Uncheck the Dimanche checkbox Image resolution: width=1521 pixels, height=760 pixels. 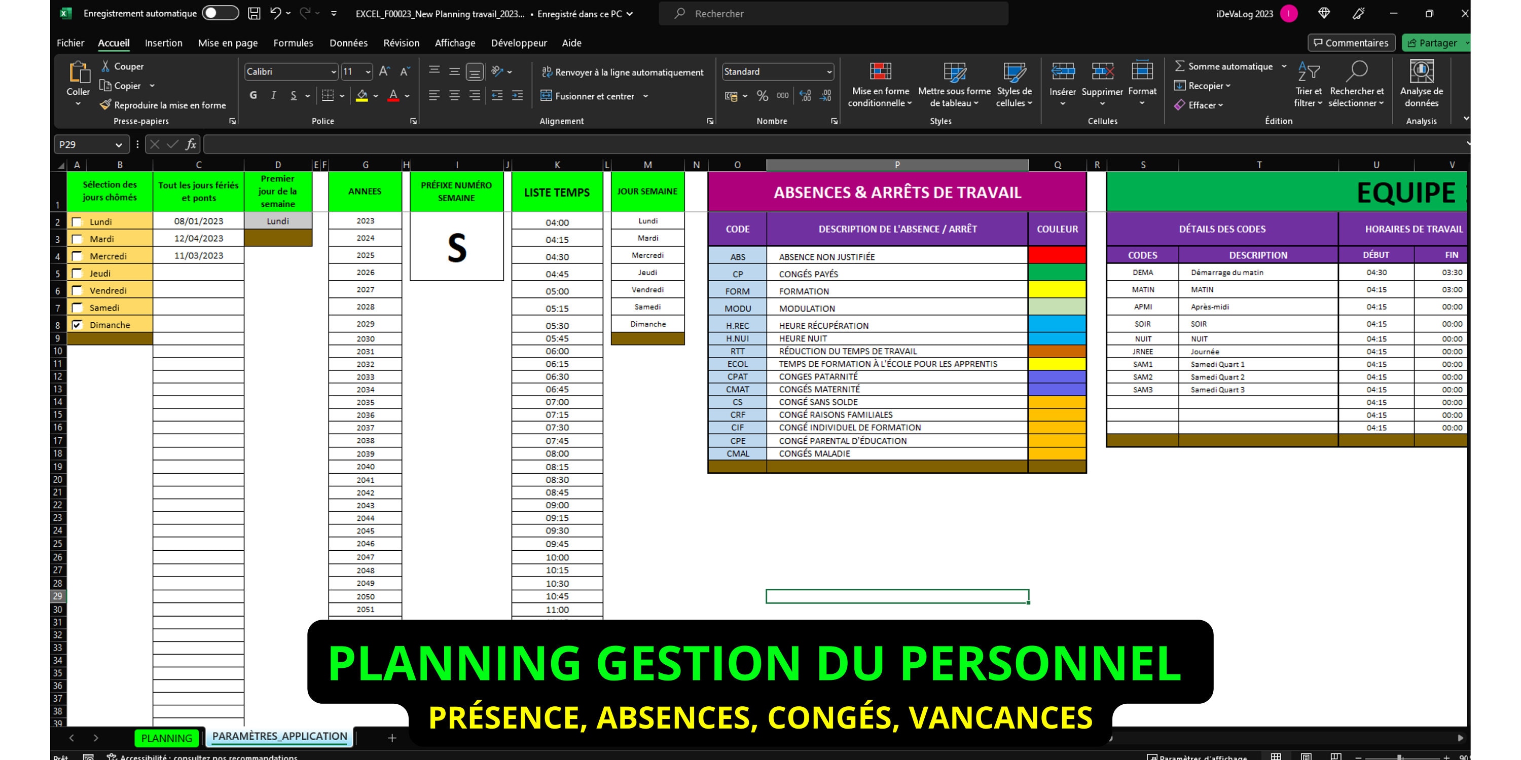tap(77, 324)
